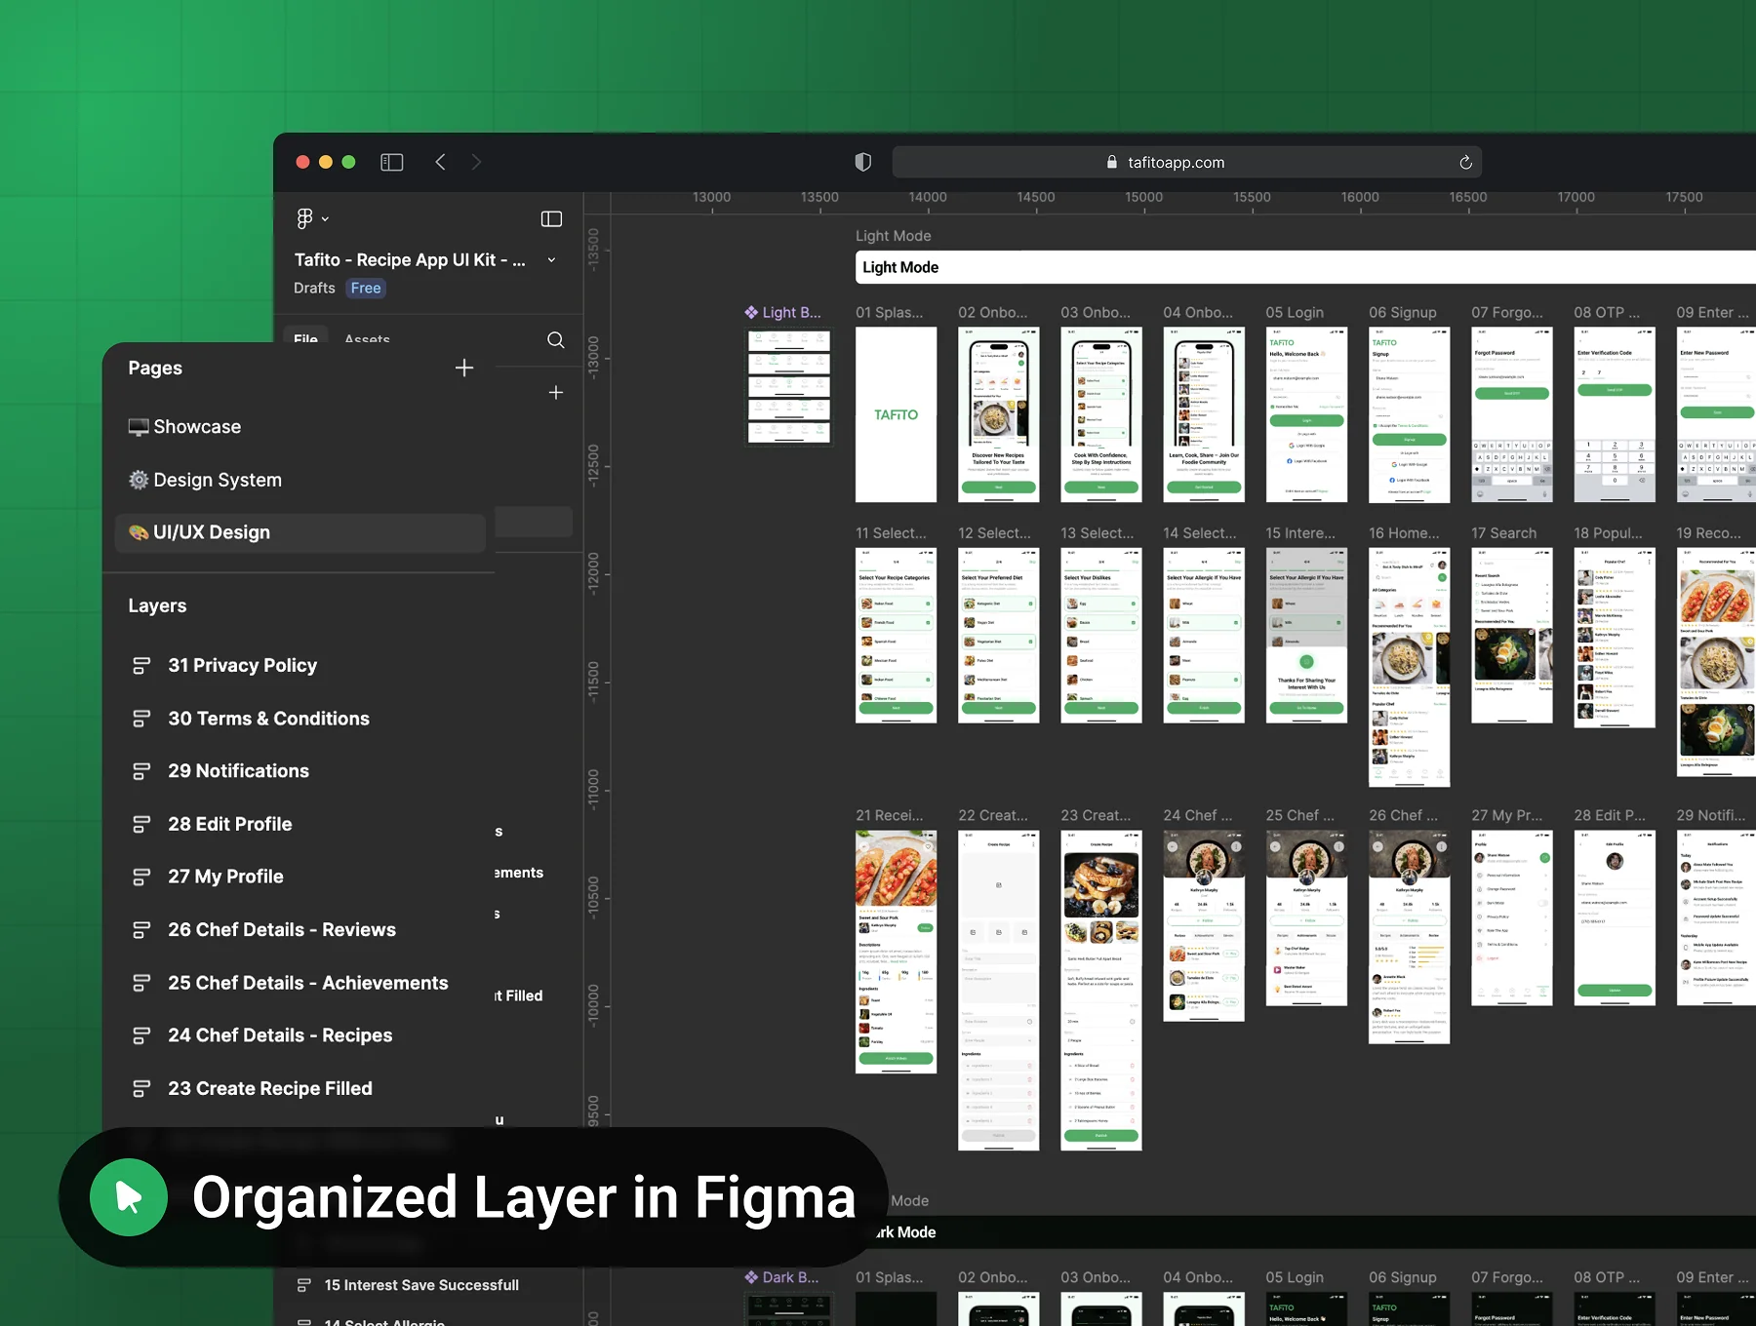Image resolution: width=1756 pixels, height=1326 pixels.
Task: Click the Free plan badge
Action: [x=366, y=288]
